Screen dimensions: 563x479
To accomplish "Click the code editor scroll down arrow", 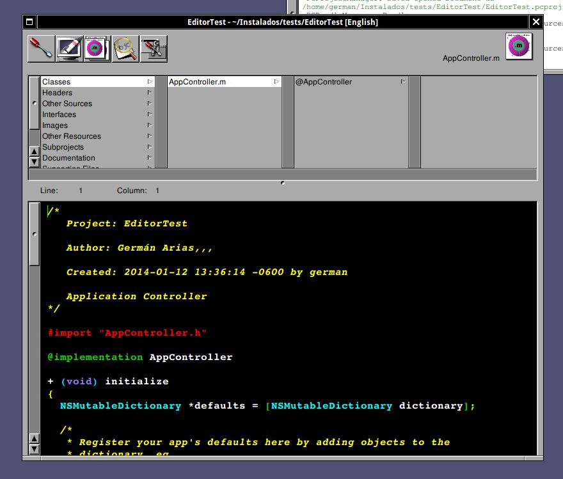I will pyautogui.click(x=35, y=450).
